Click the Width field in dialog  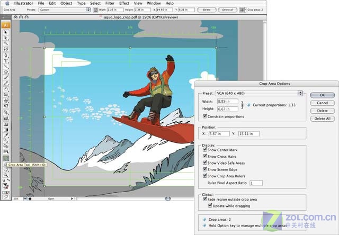coord(227,101)
